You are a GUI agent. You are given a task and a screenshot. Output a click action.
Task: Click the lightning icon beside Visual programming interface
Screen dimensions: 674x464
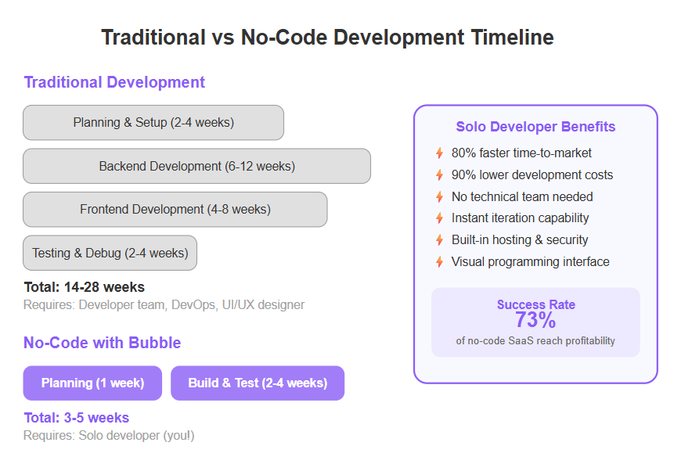click(439, 261)
